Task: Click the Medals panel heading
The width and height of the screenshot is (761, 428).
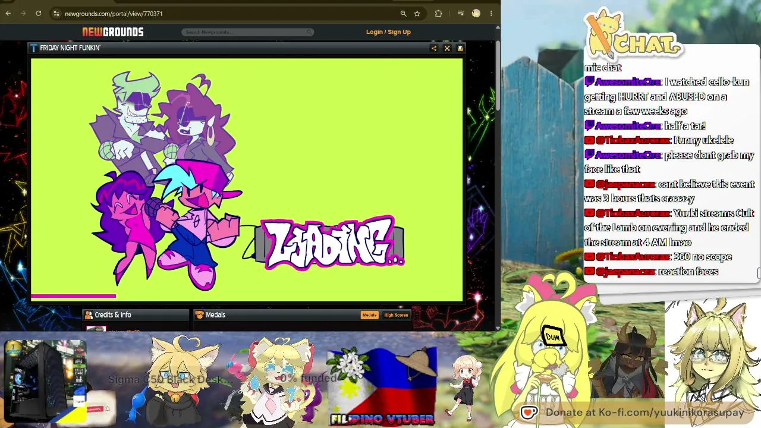Action: click(x=215, y=315)
